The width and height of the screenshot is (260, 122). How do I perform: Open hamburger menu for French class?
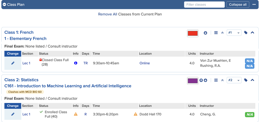click(x=216, y=33)
